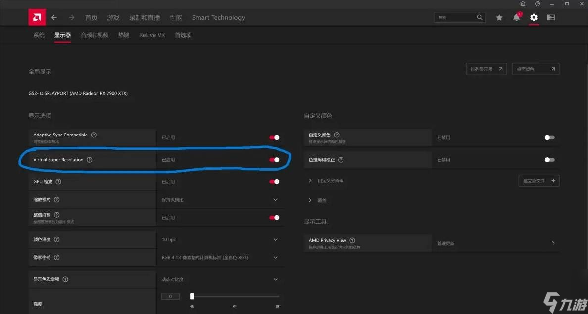Image resolution: width=588 pixels, height=314 pixels.
Task: Show help icon for 缩放模式
Action: [56, 200]
